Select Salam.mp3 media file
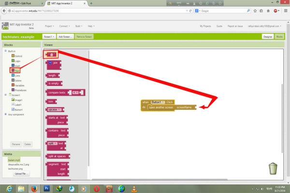Image resolution: width=290 pixels, height=193 pixels. tap(14, 160)
